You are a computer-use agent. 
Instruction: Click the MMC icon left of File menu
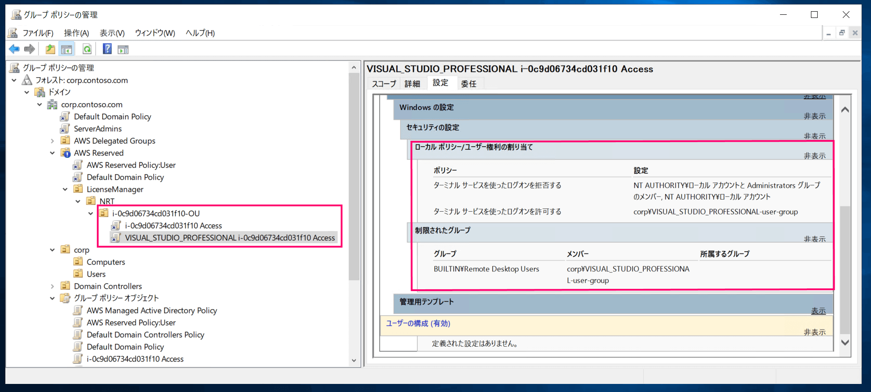click(13, 33)
